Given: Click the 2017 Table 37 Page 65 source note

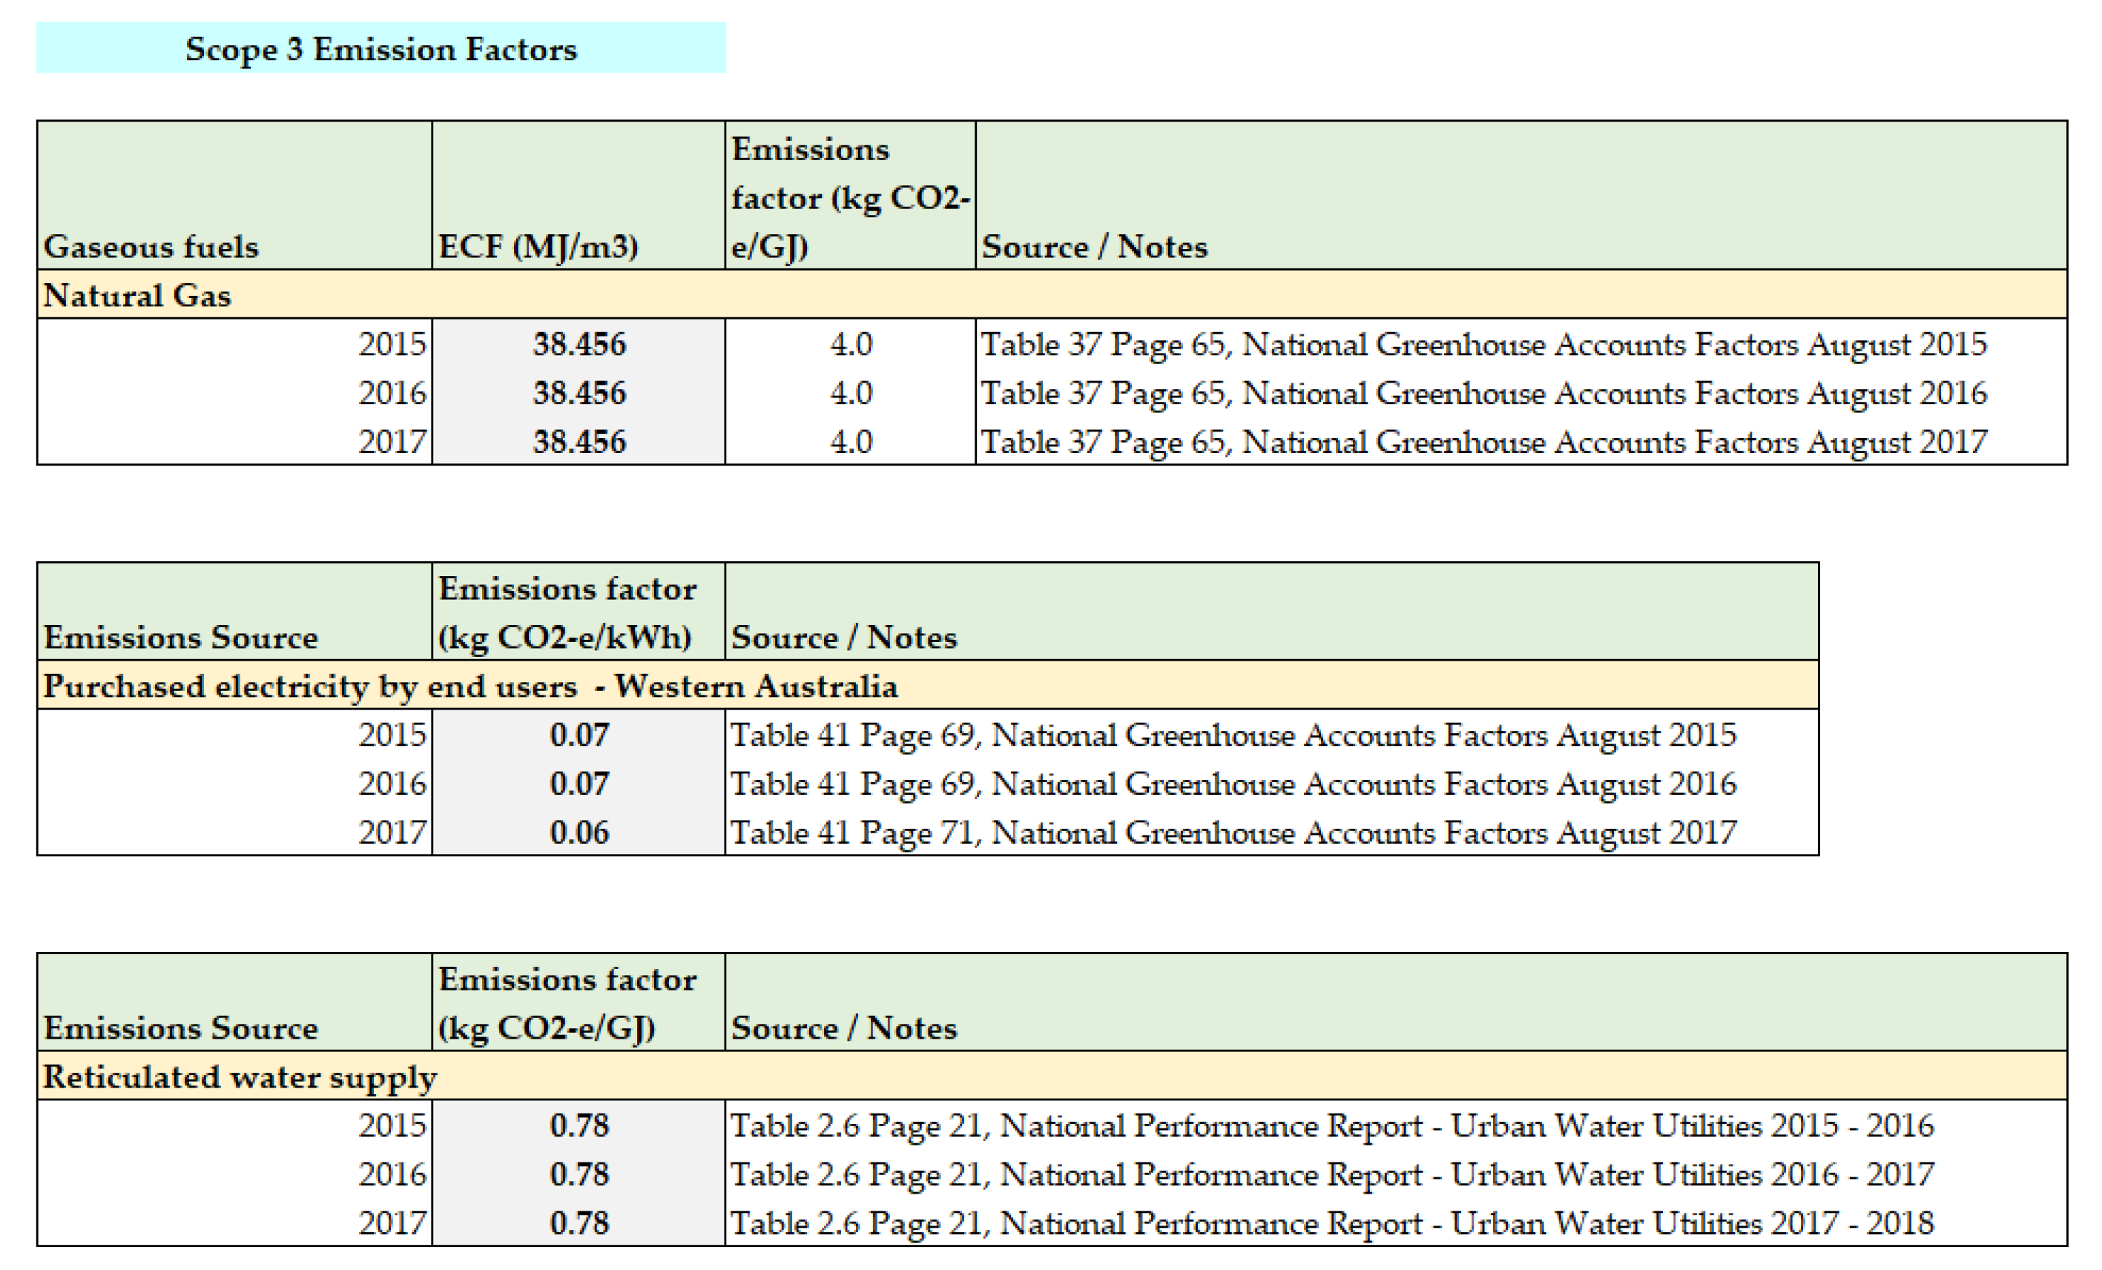Looking at the screenshot, I should tap(1483, 442).
